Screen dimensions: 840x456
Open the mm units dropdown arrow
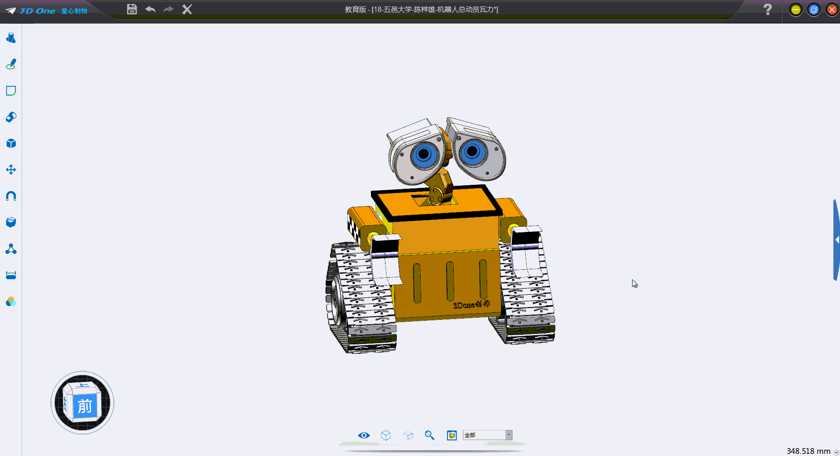pos(836,452)
